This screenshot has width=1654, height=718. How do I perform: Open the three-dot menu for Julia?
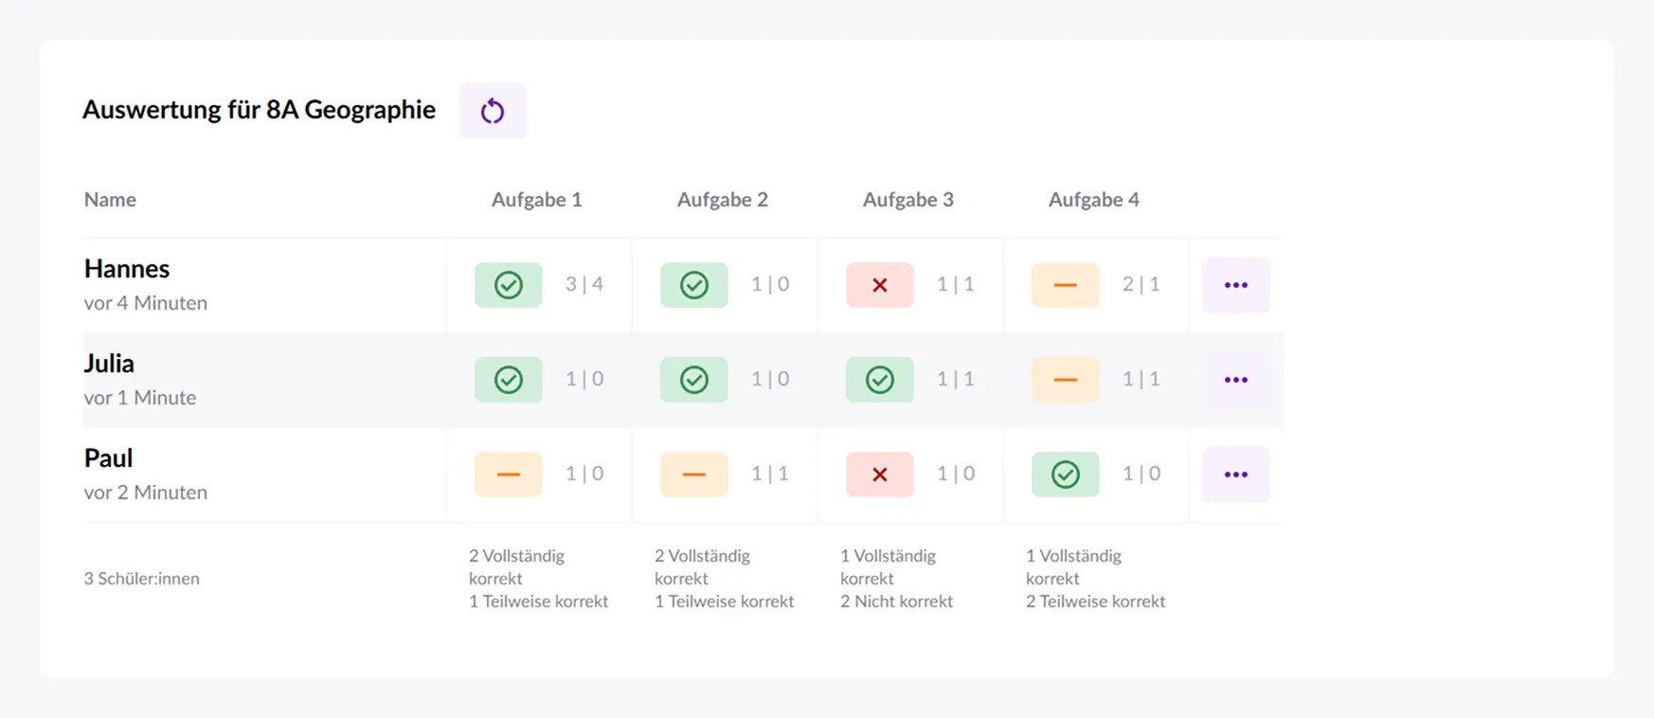pyautogui.click(x=1235, y=380)
